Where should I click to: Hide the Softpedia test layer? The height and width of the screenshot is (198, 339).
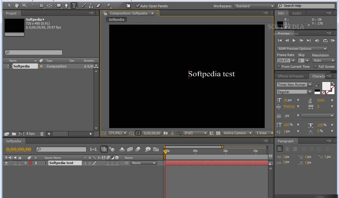coord(6,163)
